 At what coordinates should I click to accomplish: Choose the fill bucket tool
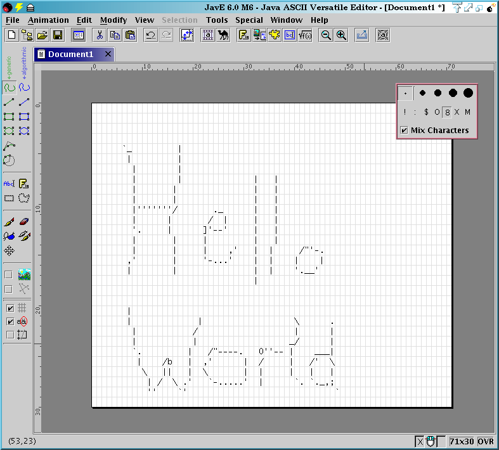pos(9,236)
